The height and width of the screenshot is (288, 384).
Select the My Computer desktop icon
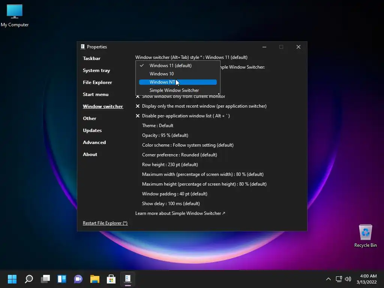(15, 16)
